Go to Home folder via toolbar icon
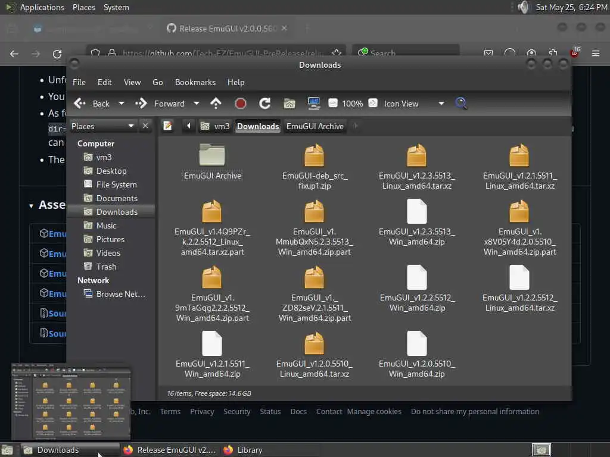The width and height of the screenshot is (610, 457). (x=290, y=104)
